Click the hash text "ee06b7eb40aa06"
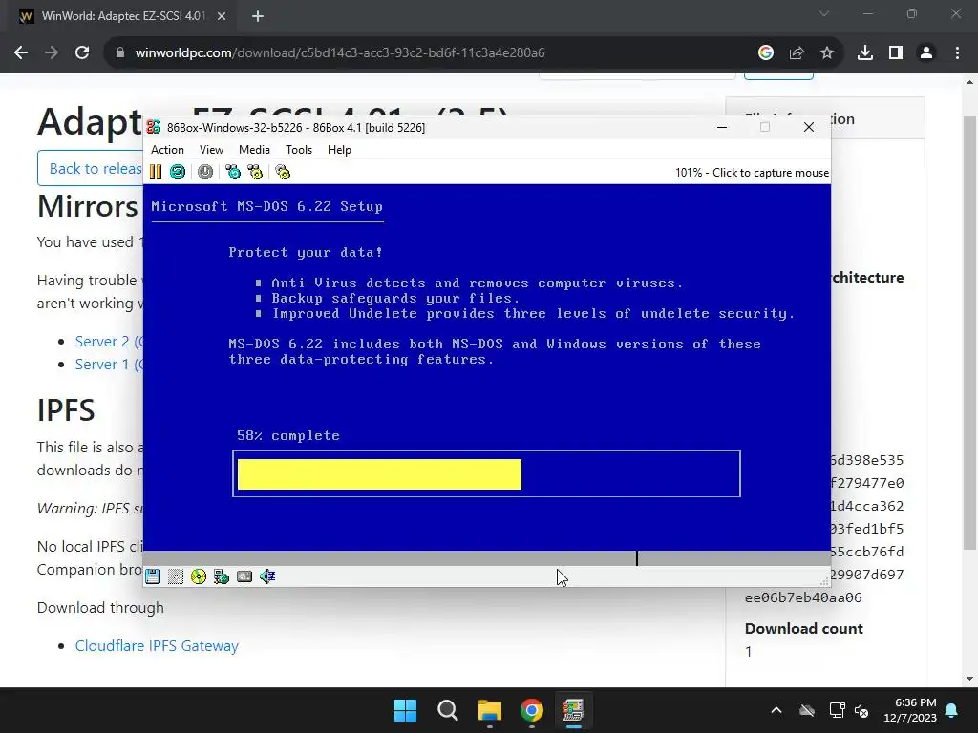Image resolution: width=978 pixels, height=733 pixels. pos(803,597)
